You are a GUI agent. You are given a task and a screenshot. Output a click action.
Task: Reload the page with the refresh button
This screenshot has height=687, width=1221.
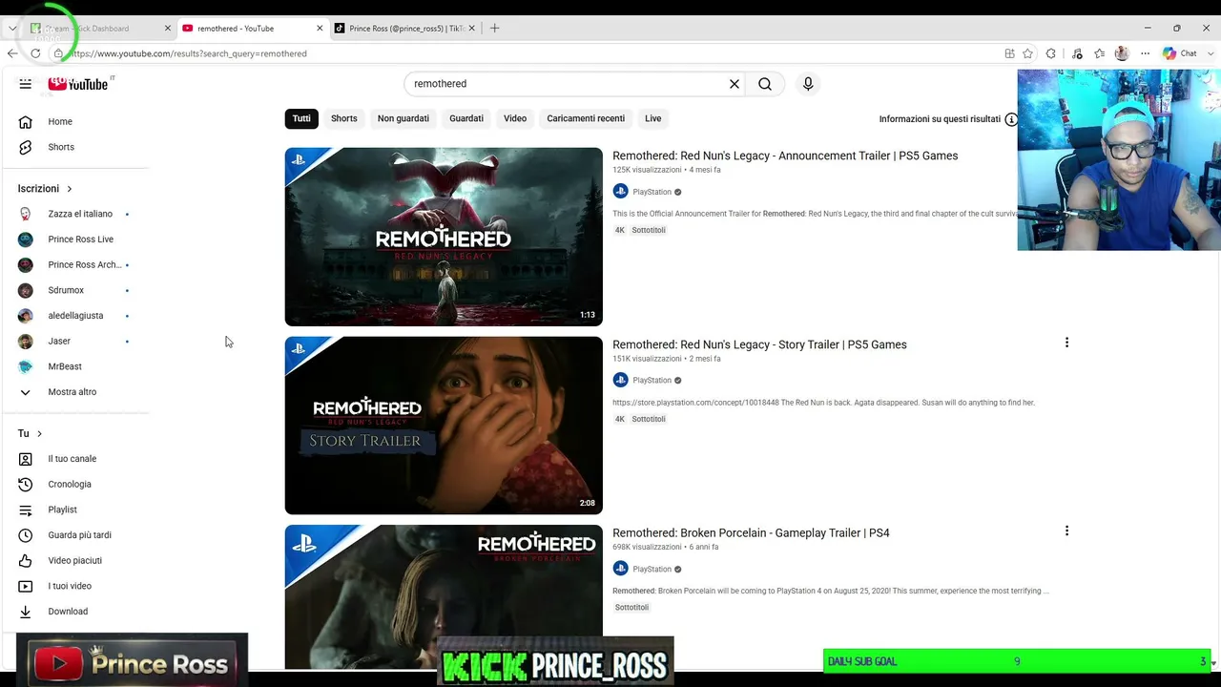[35, 53]
